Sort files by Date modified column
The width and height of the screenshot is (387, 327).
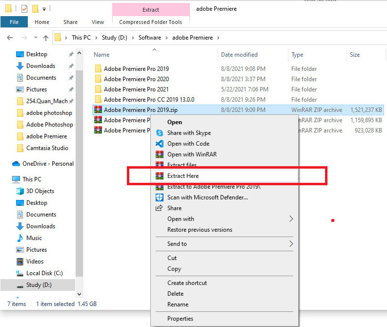[x=239, y=55]
